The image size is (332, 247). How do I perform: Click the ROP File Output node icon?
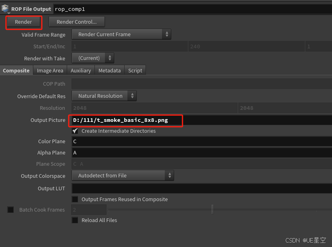click(5, 9)
